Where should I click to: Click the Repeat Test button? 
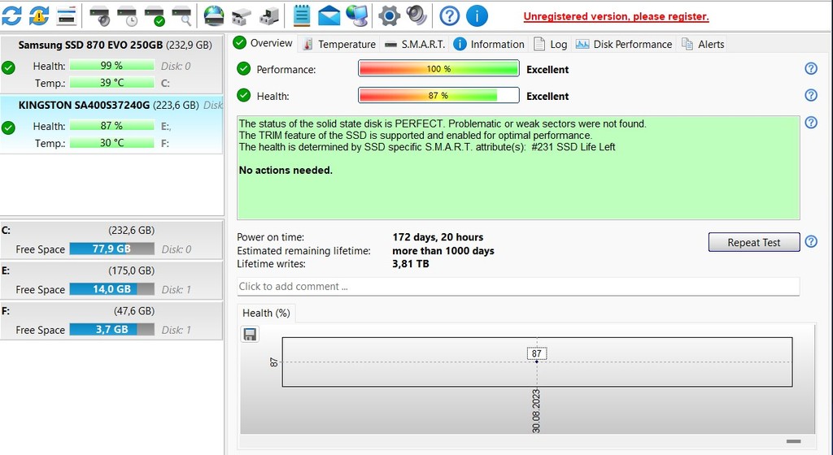754,242
